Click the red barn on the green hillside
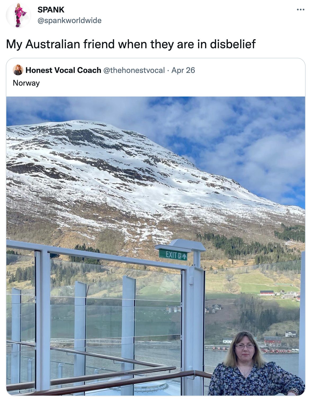The width and height of the screenshot is (313, 403). coord(267,293)
